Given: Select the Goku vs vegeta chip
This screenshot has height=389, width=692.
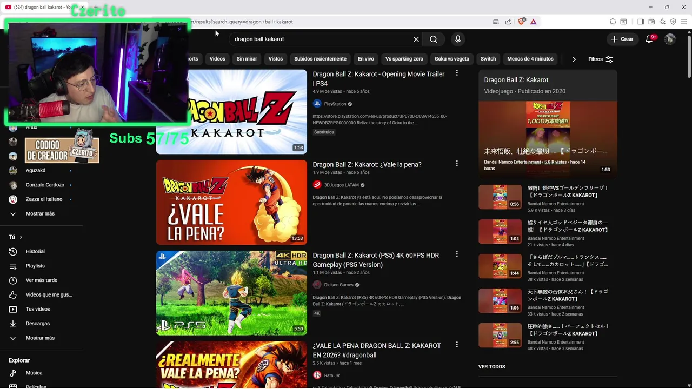Looking at the screenshot, I should tap(451, 59).
